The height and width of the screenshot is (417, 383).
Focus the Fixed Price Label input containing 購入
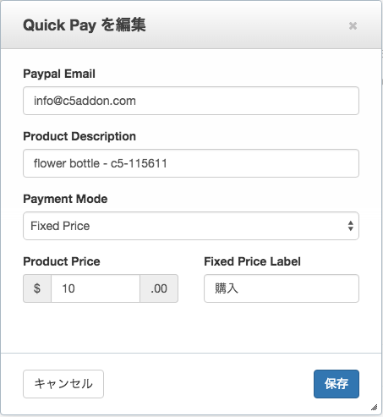(x=282, y=288)
